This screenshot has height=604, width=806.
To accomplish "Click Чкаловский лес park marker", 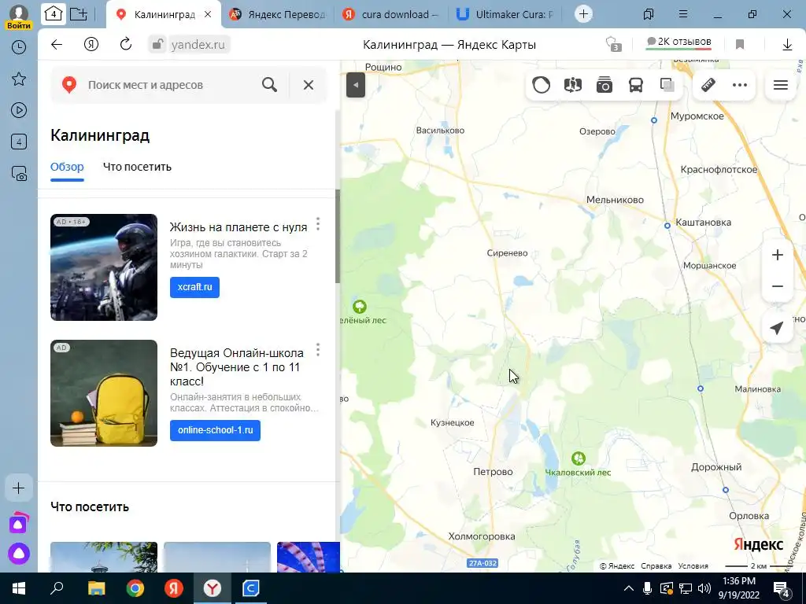I will click(x=579, y=459).
